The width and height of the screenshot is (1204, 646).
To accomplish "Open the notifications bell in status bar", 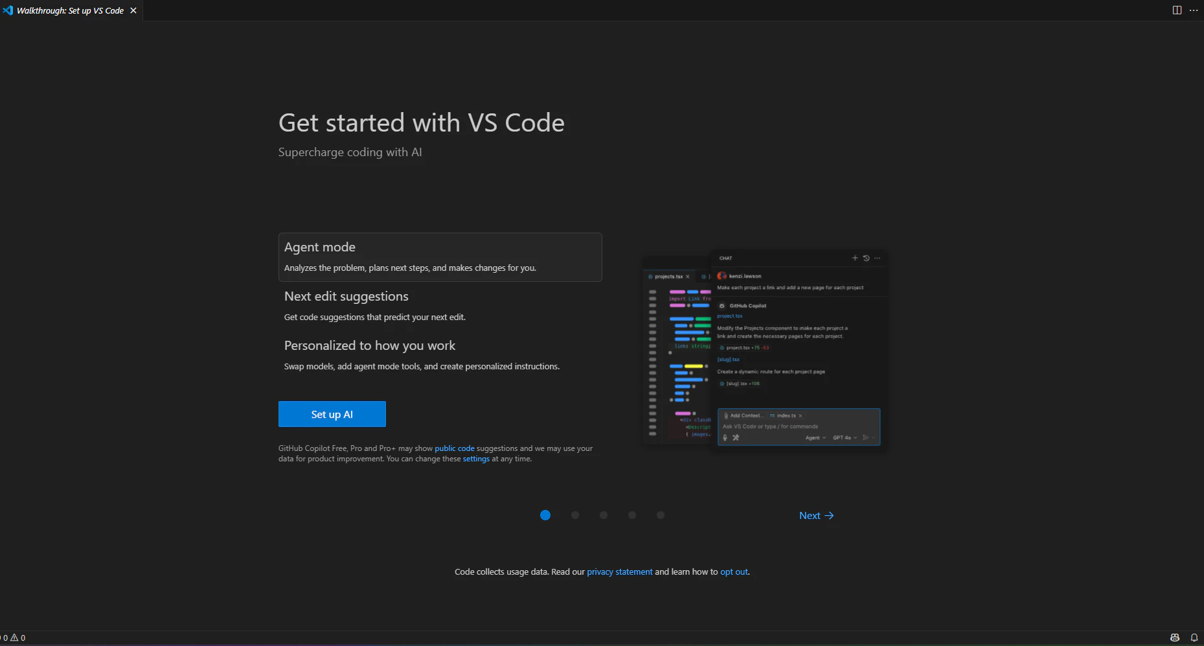I will coord(1194,638).
